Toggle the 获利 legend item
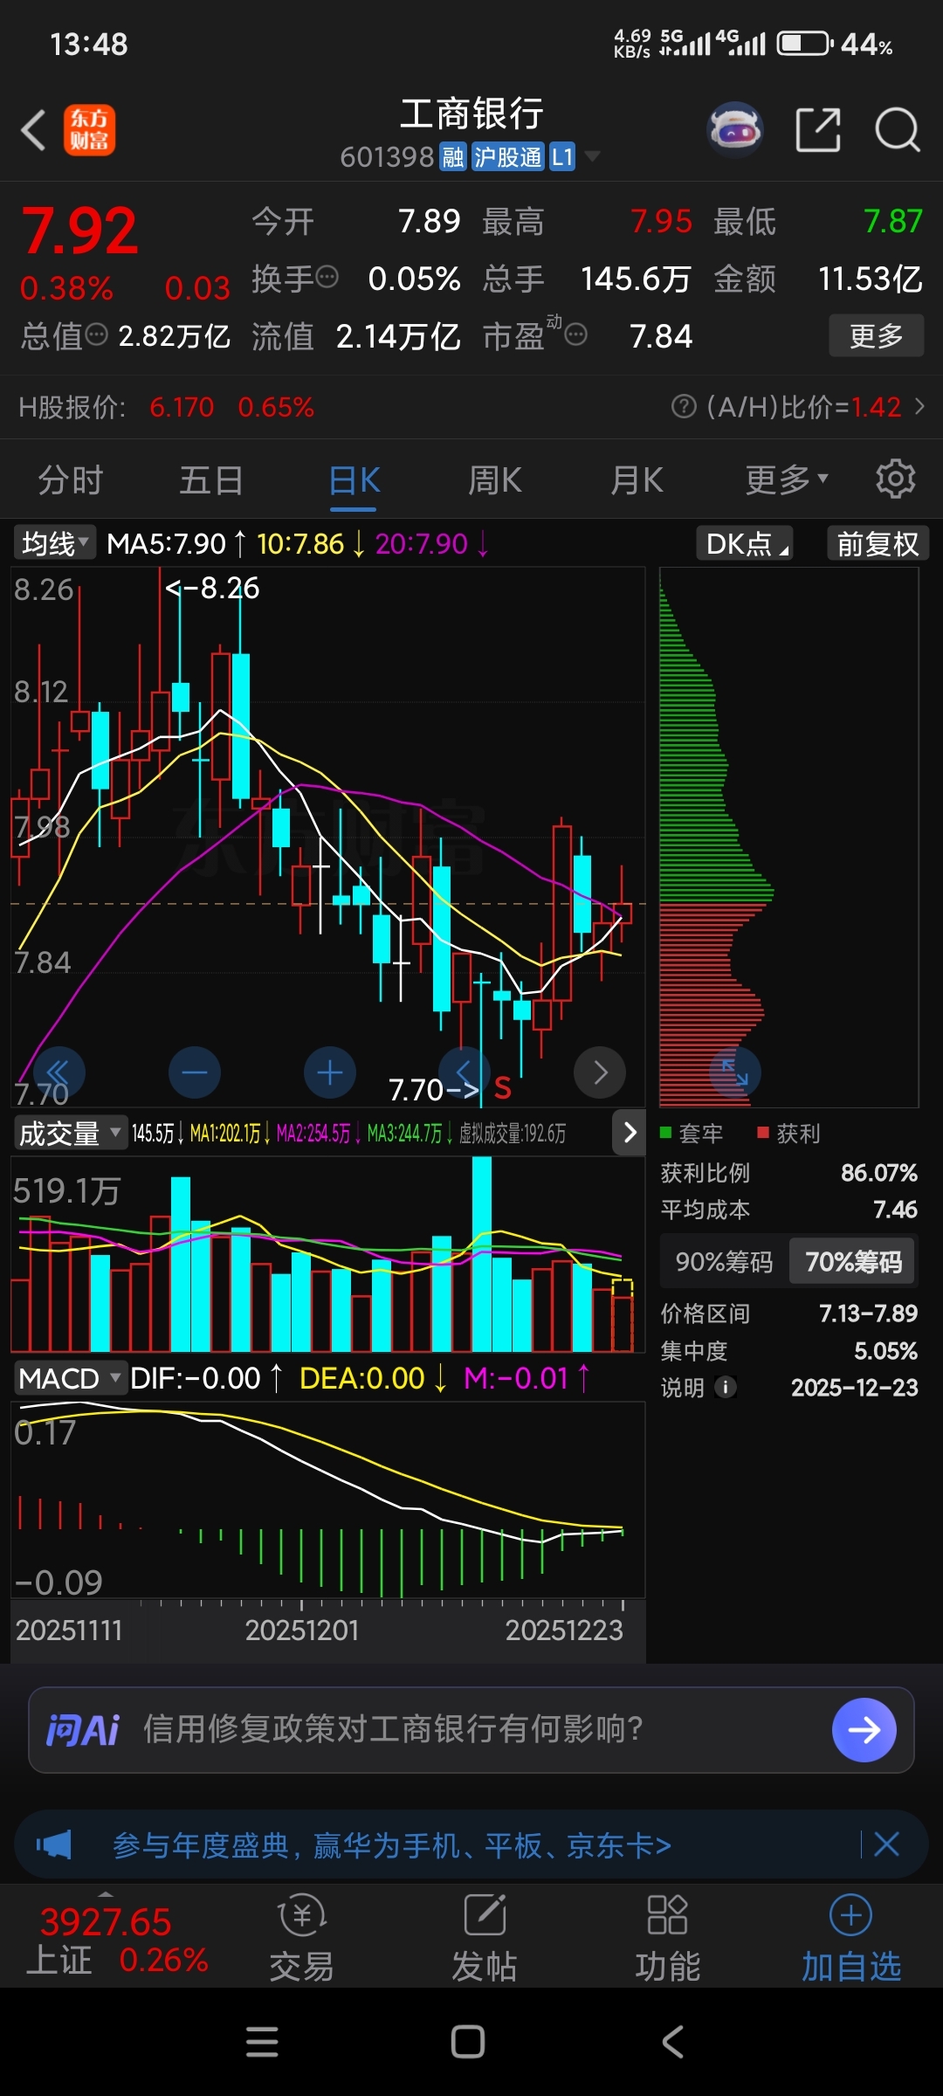 tap(789, 1134)
